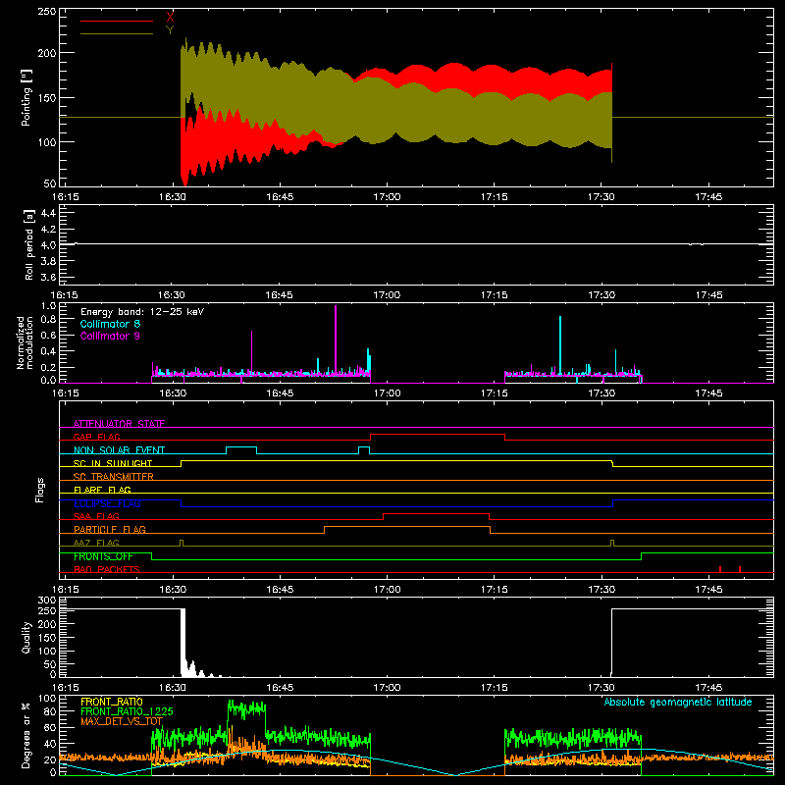Click the 'Collimator 8' legend label
This screenshot has height=785, width=785.
coord(110,324)
